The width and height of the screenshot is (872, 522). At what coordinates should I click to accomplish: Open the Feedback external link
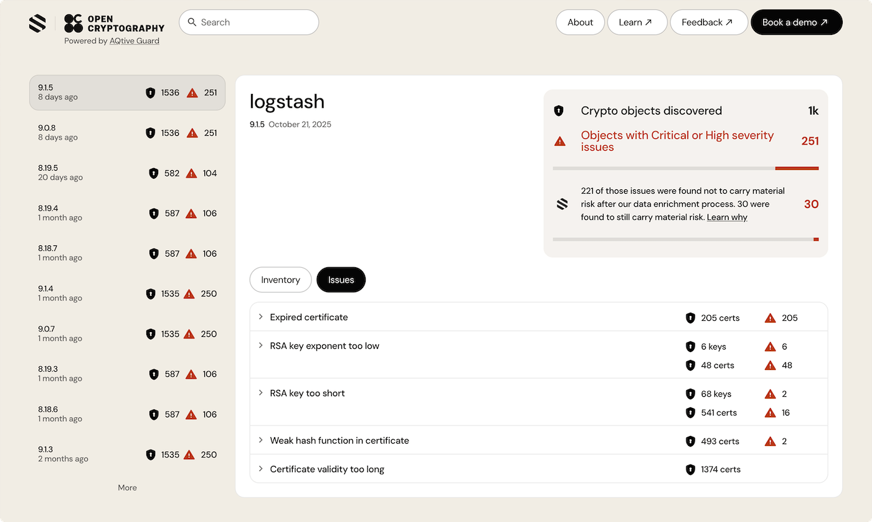709,22
